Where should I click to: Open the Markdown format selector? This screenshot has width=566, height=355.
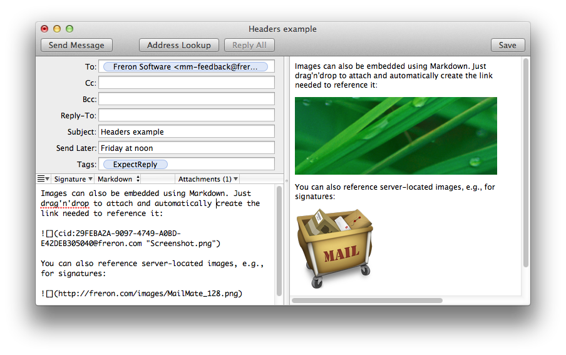tap(119, 179)
